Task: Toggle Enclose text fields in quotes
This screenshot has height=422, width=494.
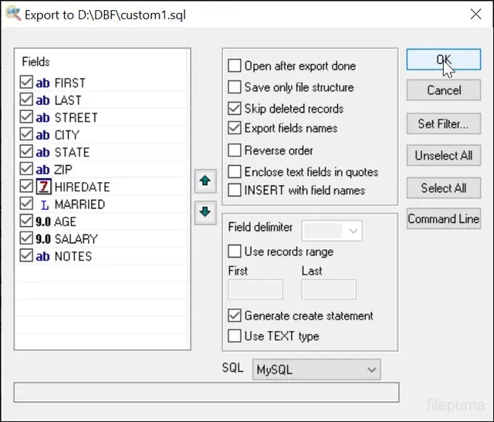Action: click(235, 171)
